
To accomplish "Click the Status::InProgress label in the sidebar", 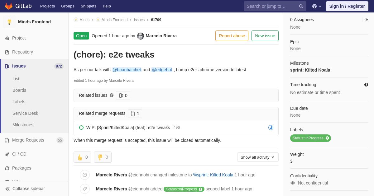I will click(308, 138).
